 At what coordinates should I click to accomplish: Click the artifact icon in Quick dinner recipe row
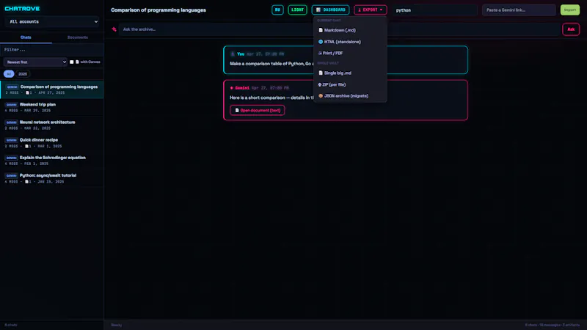click(26, 146)
